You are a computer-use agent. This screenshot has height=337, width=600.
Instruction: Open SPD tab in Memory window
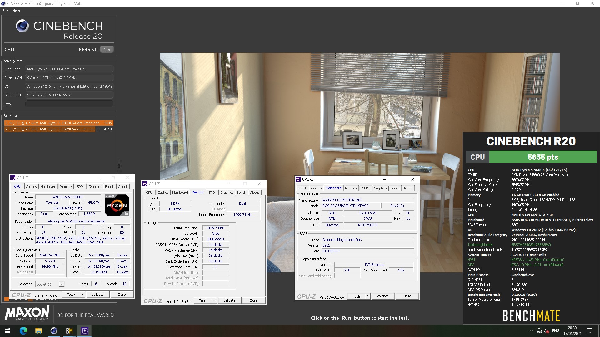pos(212,193)
